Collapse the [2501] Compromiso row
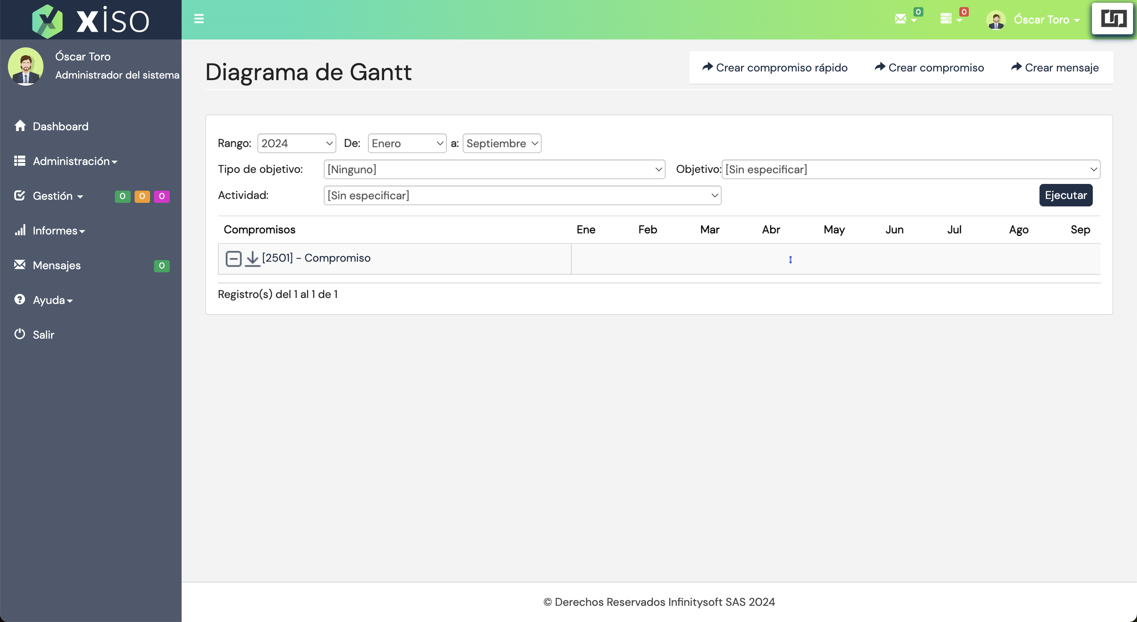This screenshot has width=1137, height=622. tap(233, 259)
